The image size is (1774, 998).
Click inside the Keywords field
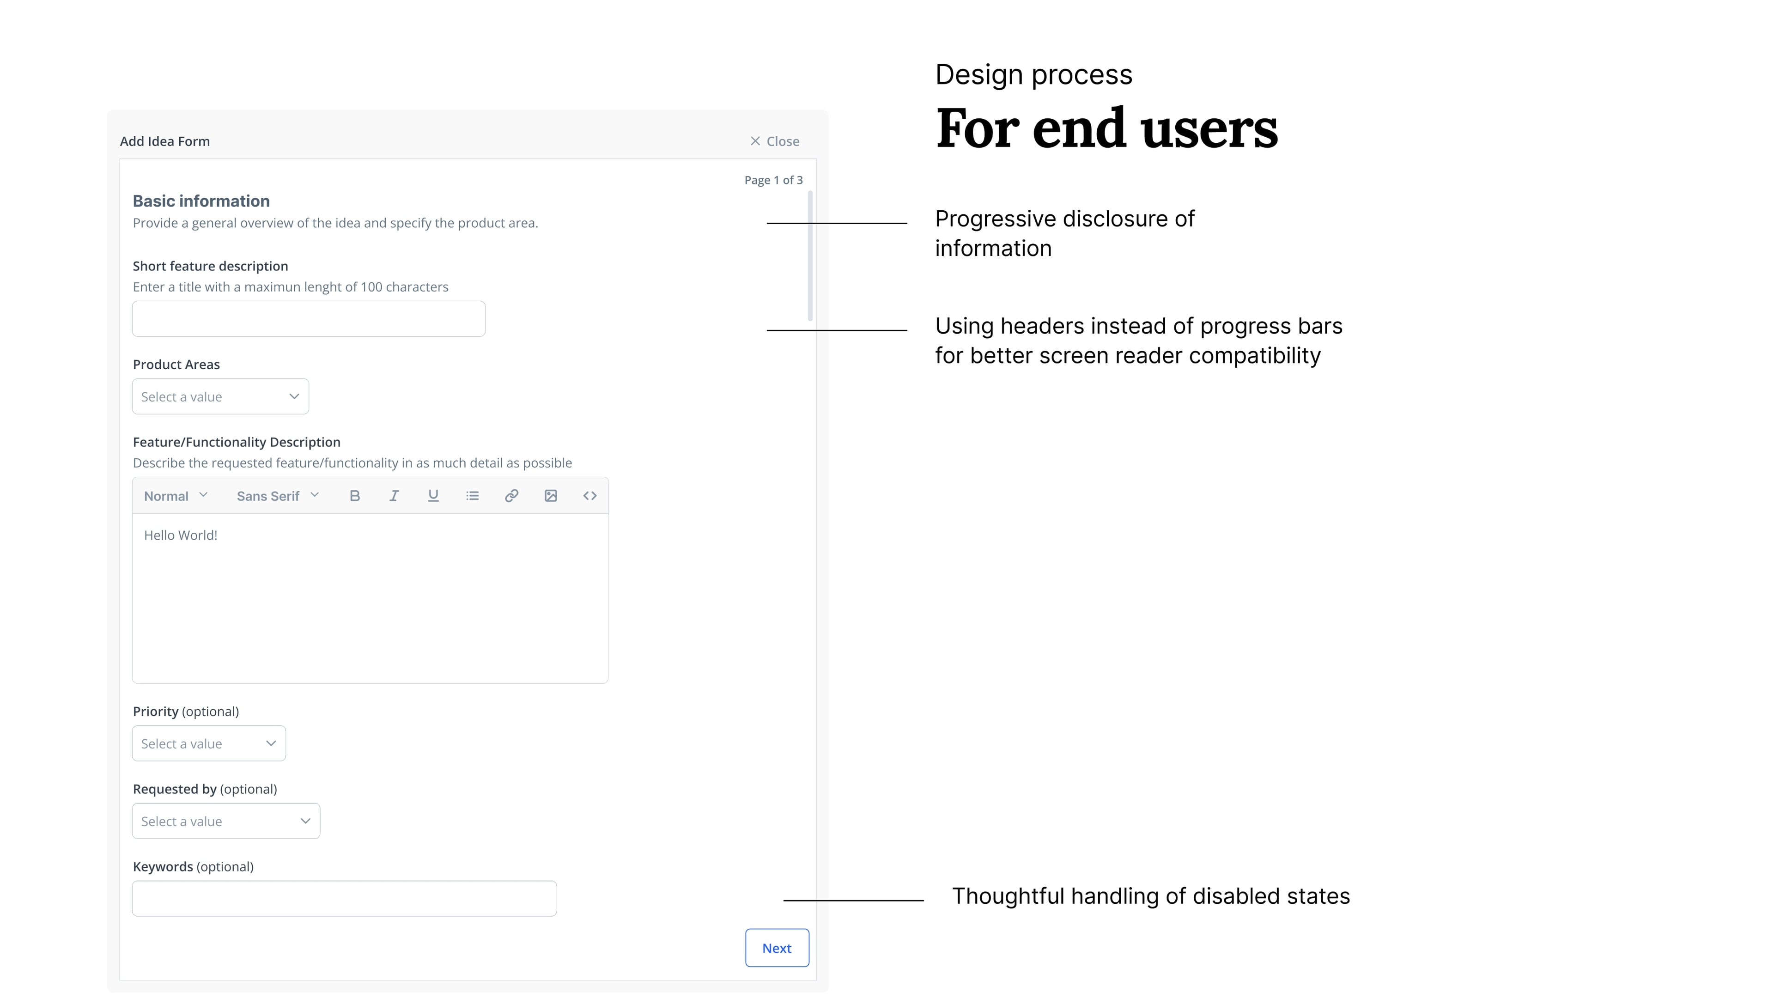(344, 898)
